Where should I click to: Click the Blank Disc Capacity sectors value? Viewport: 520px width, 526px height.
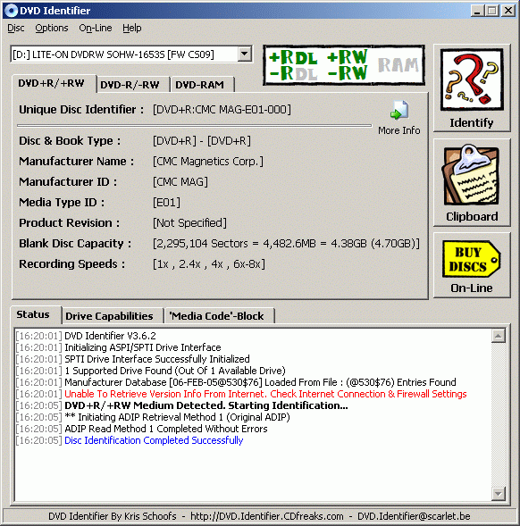[x=286, y=243]
